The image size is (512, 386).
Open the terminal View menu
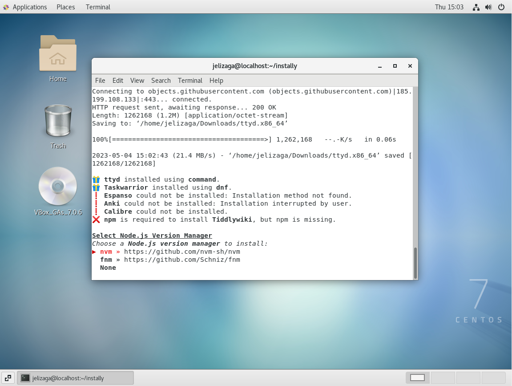[x=137, y=81]
